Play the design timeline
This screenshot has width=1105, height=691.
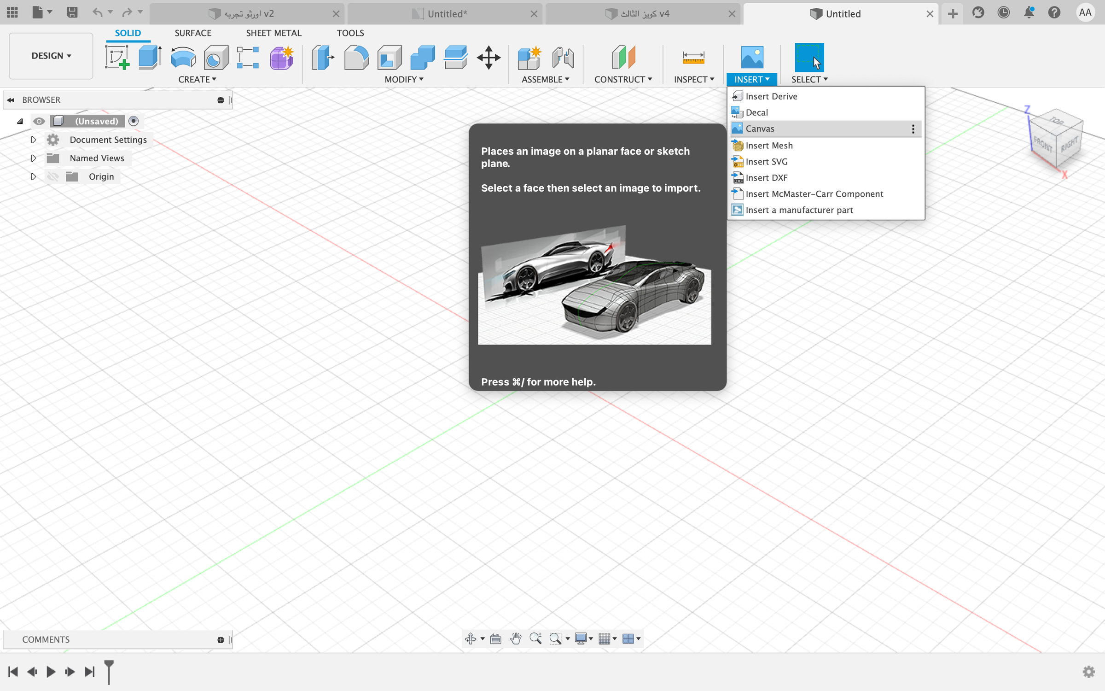(x=51, y=672)
